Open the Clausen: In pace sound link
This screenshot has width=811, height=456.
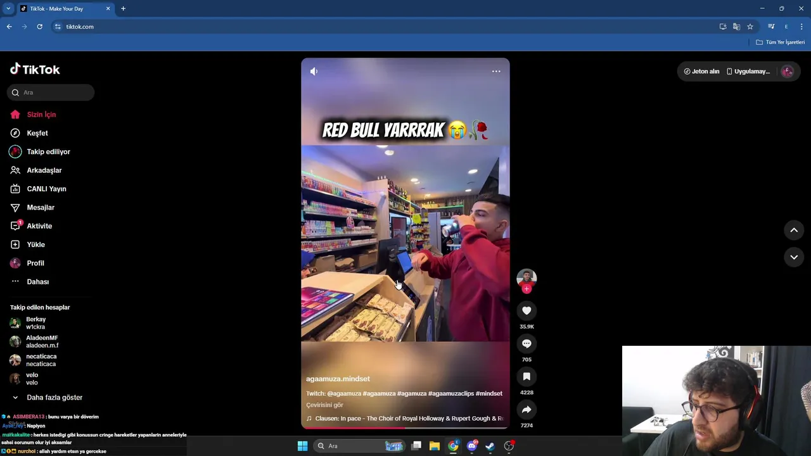[405, 419]
